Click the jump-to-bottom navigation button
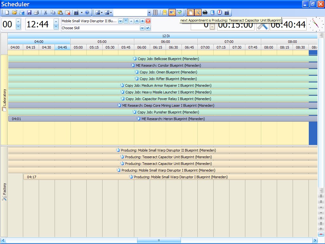 (321, 223)
